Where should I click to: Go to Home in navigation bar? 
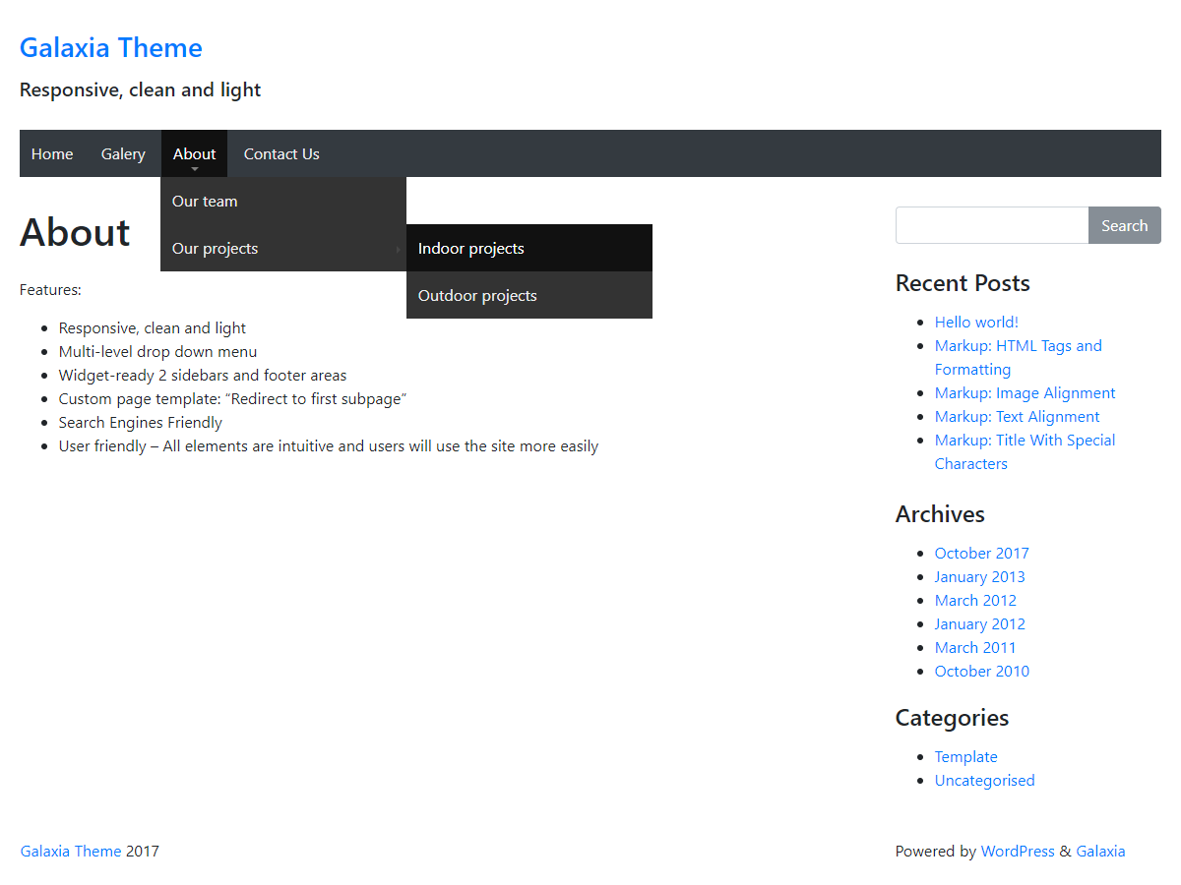[52, 153]
